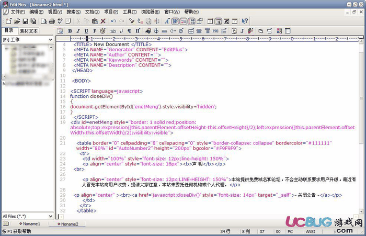Switch to the 素材文本 sidebar tab

click(28, 31)
